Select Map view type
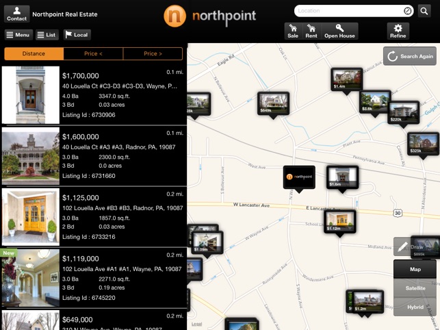The width and height of the screenshot is (440, 330). tap(415, 269)
